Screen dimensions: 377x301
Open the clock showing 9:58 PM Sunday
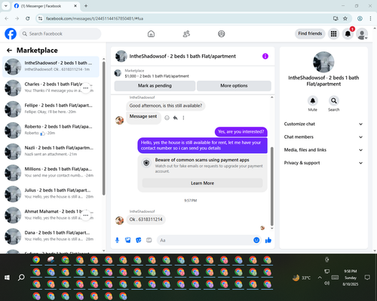(x=350, y=278)
